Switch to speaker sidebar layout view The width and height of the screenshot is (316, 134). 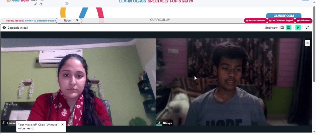click(x=282, y=27)
